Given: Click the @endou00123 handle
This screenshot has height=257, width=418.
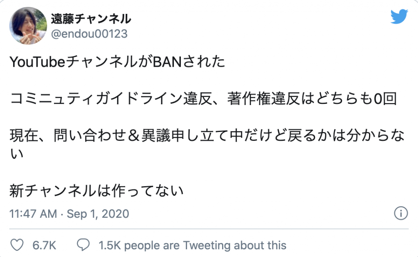Looking at the screenshot, I should [x=89, y=33].
